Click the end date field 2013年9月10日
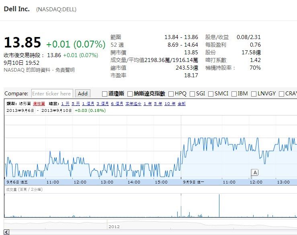This screenshot has width=297, height=235. pyautogui.click(x=57, y=110)
